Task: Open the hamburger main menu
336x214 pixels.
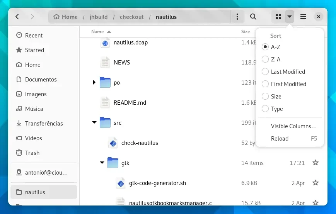Action: point(303,17)
